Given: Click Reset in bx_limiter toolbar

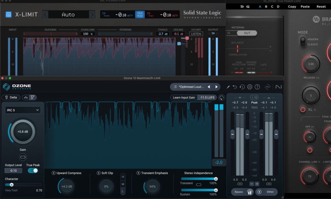Looking at the screenshot, I should click(x=321, y=6).
